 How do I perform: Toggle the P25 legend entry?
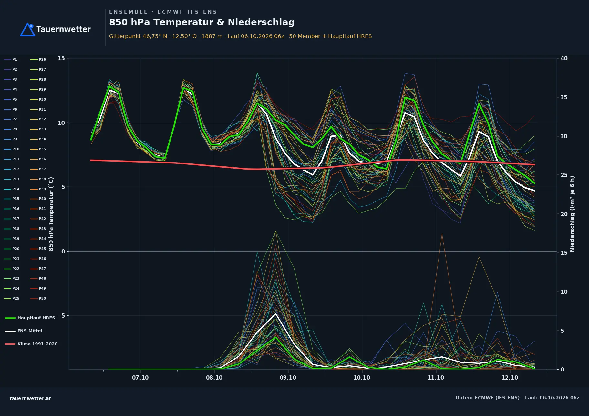coord(12,298)
